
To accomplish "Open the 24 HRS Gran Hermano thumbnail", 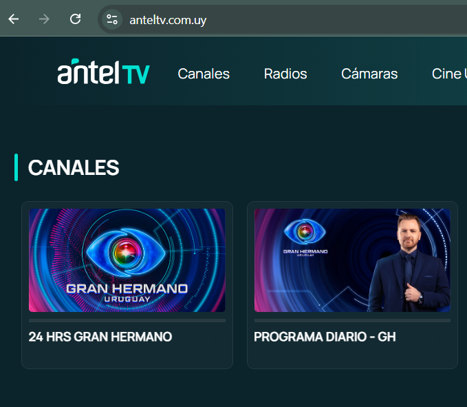I will click(127, 260).
